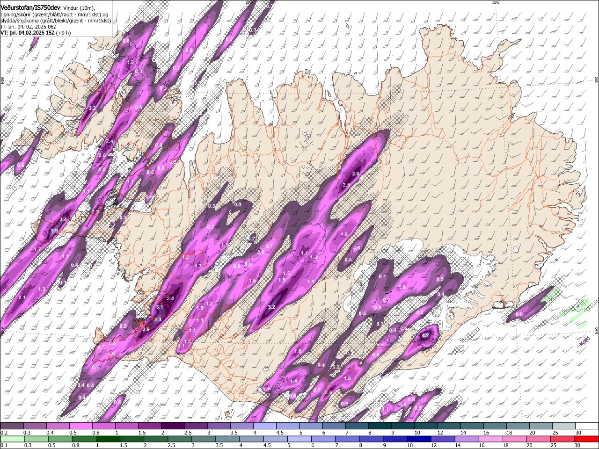Click the 3.9 precipitation value on the map

54,231
